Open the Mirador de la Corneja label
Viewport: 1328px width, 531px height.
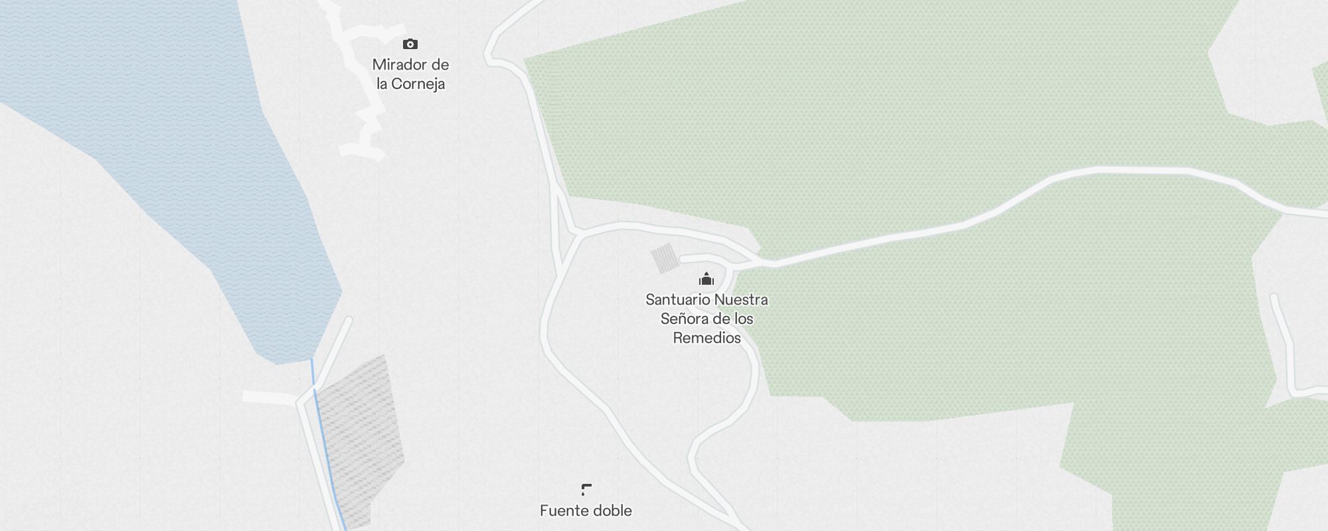coord(410,74)
